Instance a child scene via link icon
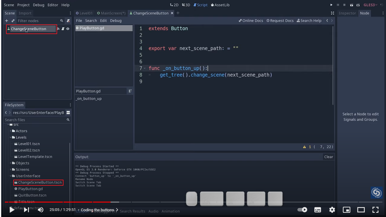386x217 pixels. [13, 21]
